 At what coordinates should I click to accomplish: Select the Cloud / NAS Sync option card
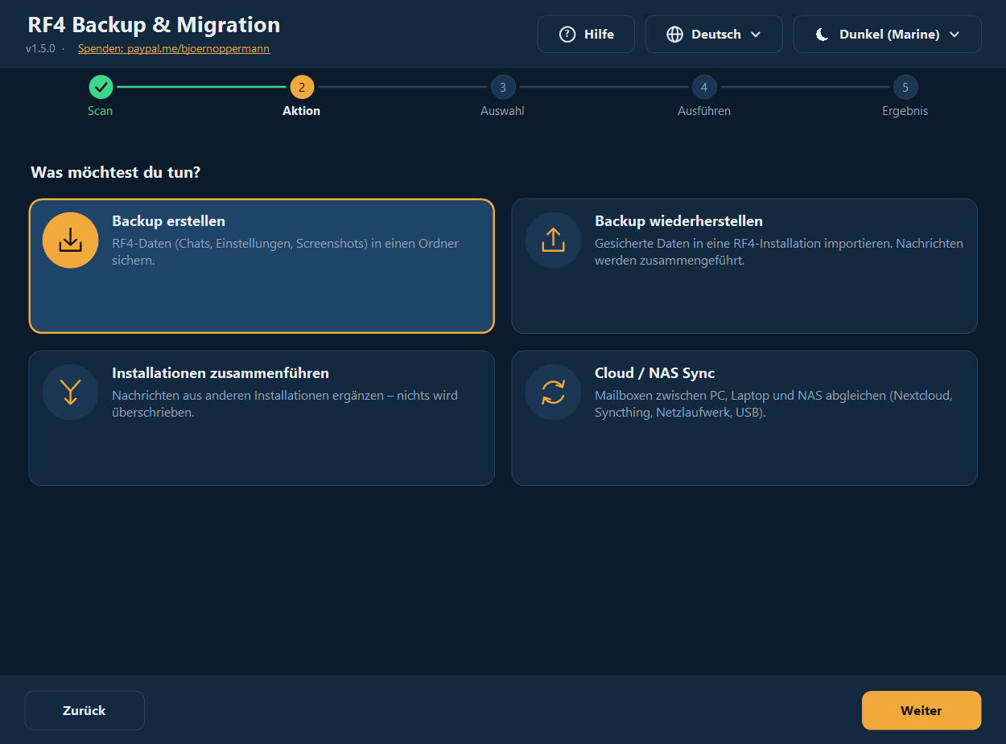(744, 418)
